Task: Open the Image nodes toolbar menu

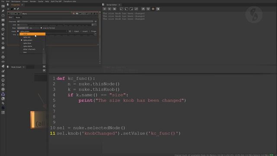Action: coord(3,6)
